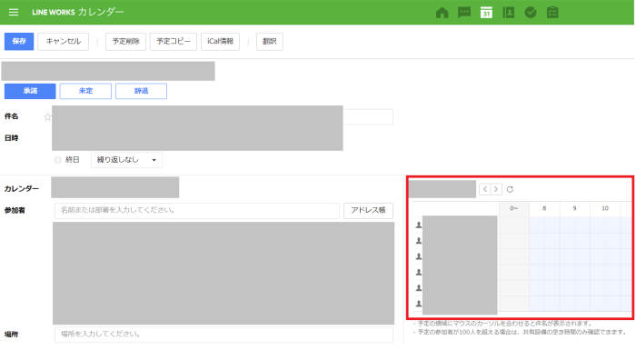Open the 繰り返しなし repeat dropdown

(x=126, y=160)
